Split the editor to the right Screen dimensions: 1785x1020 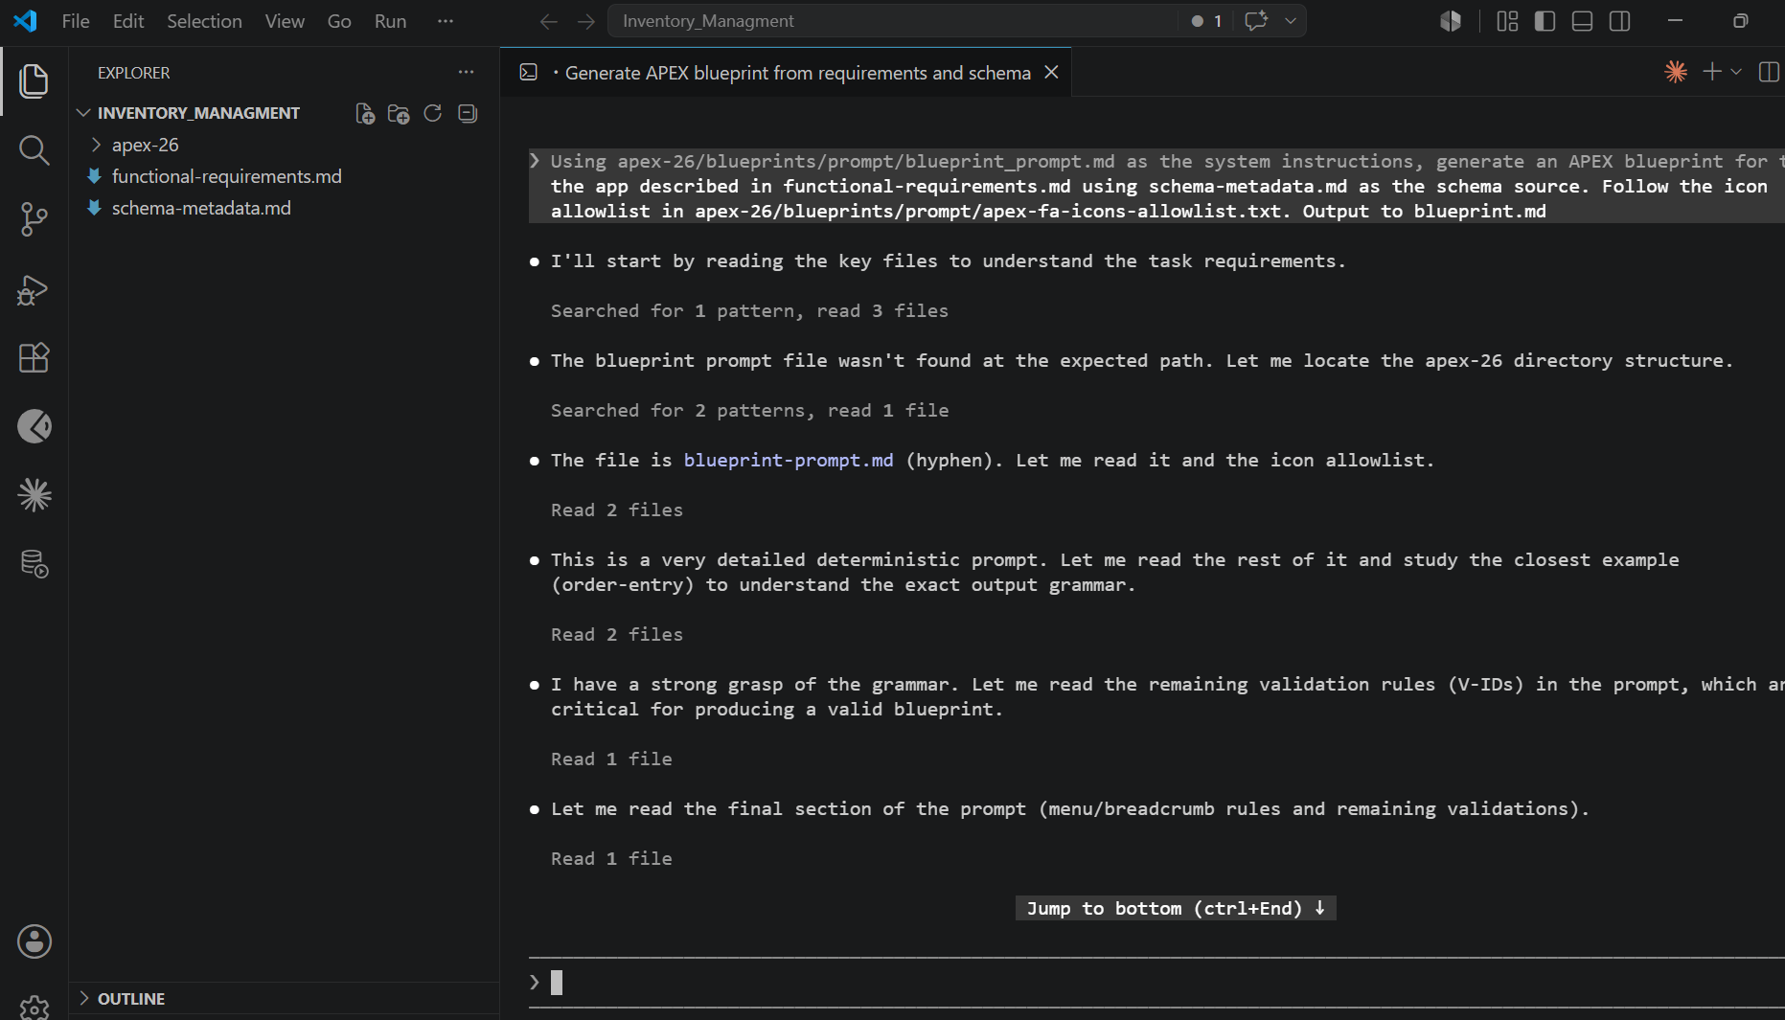point(1769,72)
